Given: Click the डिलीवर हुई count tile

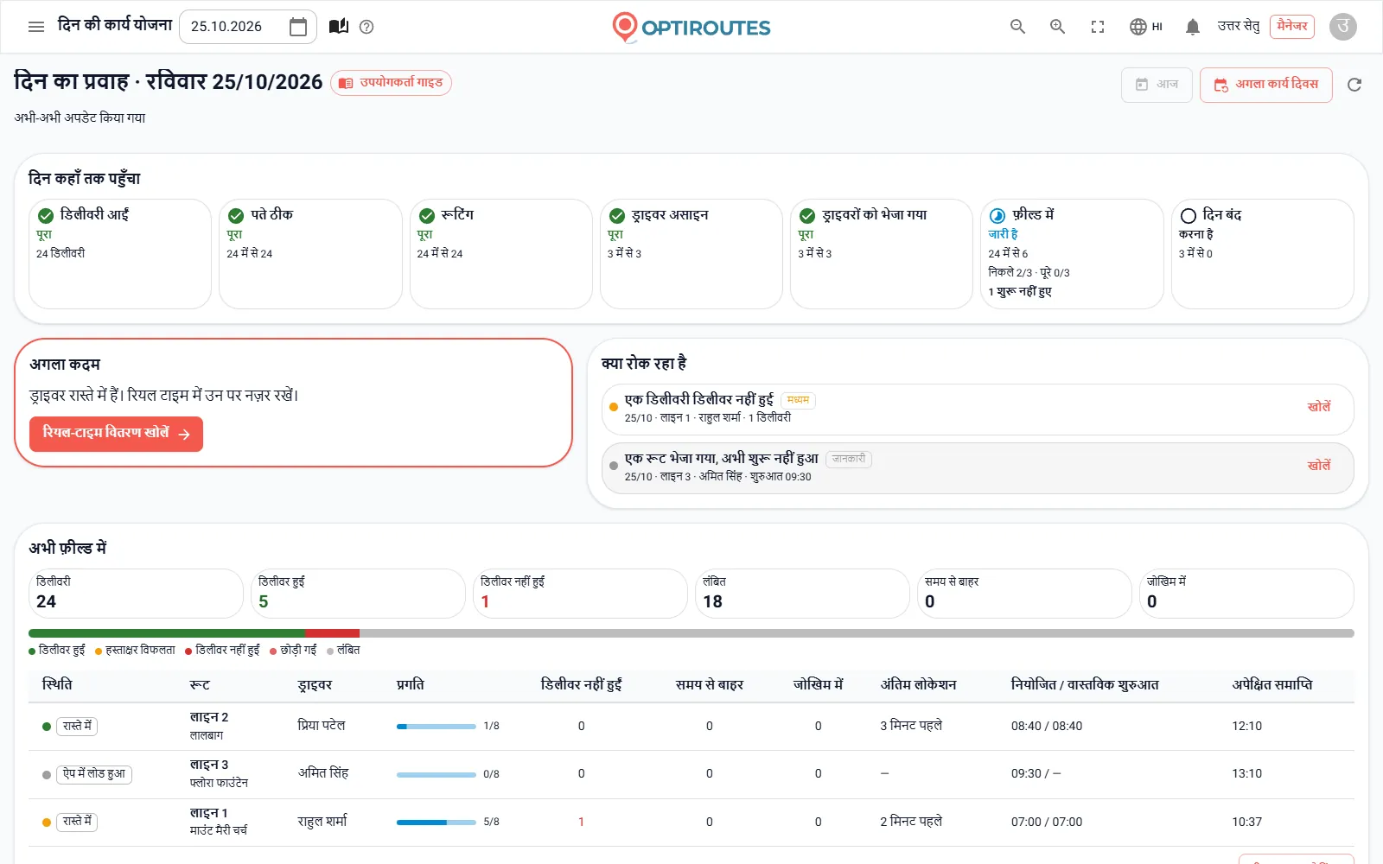Looking at the screenshot, I should click(358, 594).
